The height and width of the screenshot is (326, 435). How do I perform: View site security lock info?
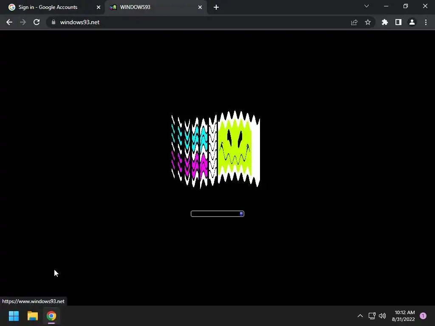point(54,22)
